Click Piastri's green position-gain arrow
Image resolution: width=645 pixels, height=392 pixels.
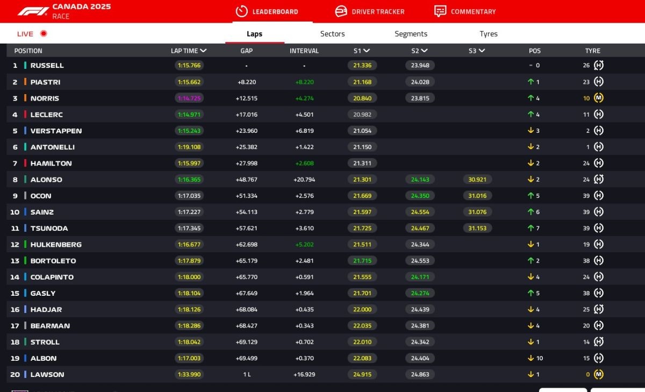coord(531,82)
